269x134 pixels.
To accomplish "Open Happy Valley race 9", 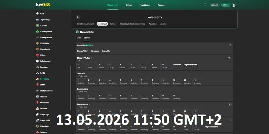I will pyautogui.click(x=166, y=66).
